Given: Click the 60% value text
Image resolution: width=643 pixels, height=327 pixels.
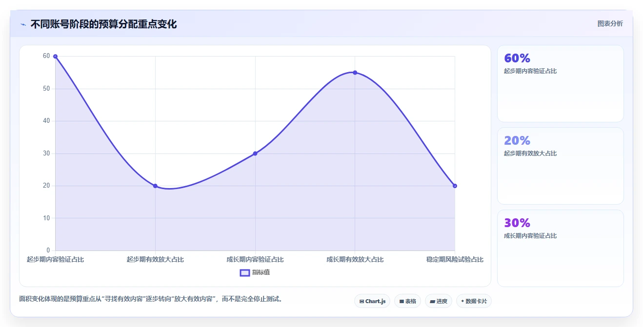Looking at the screenshot, I should pos(517,58).
